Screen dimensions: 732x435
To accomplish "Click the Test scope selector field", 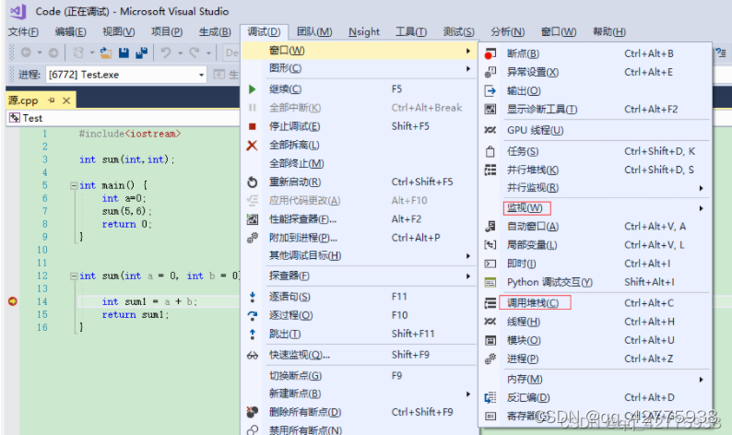I will 124,118.
